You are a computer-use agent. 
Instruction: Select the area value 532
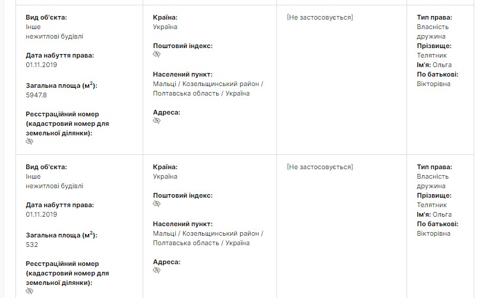pyautogui.click(x=32, y=245)
